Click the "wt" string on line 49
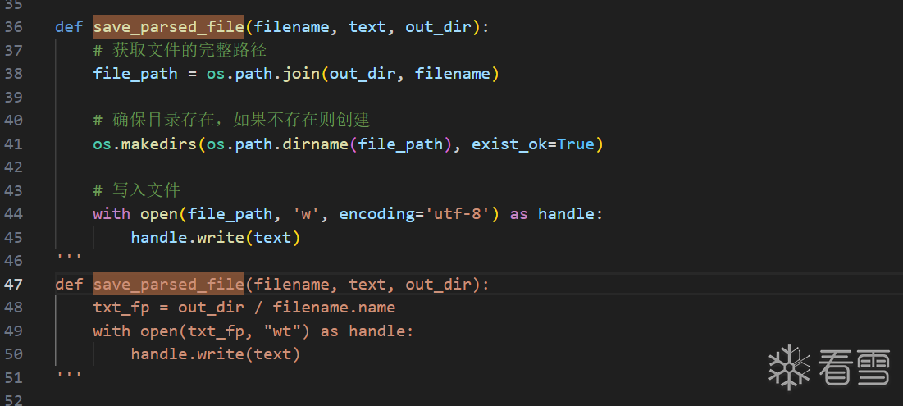The height and width of the screenshot is (406, 903). click(291, 331)
